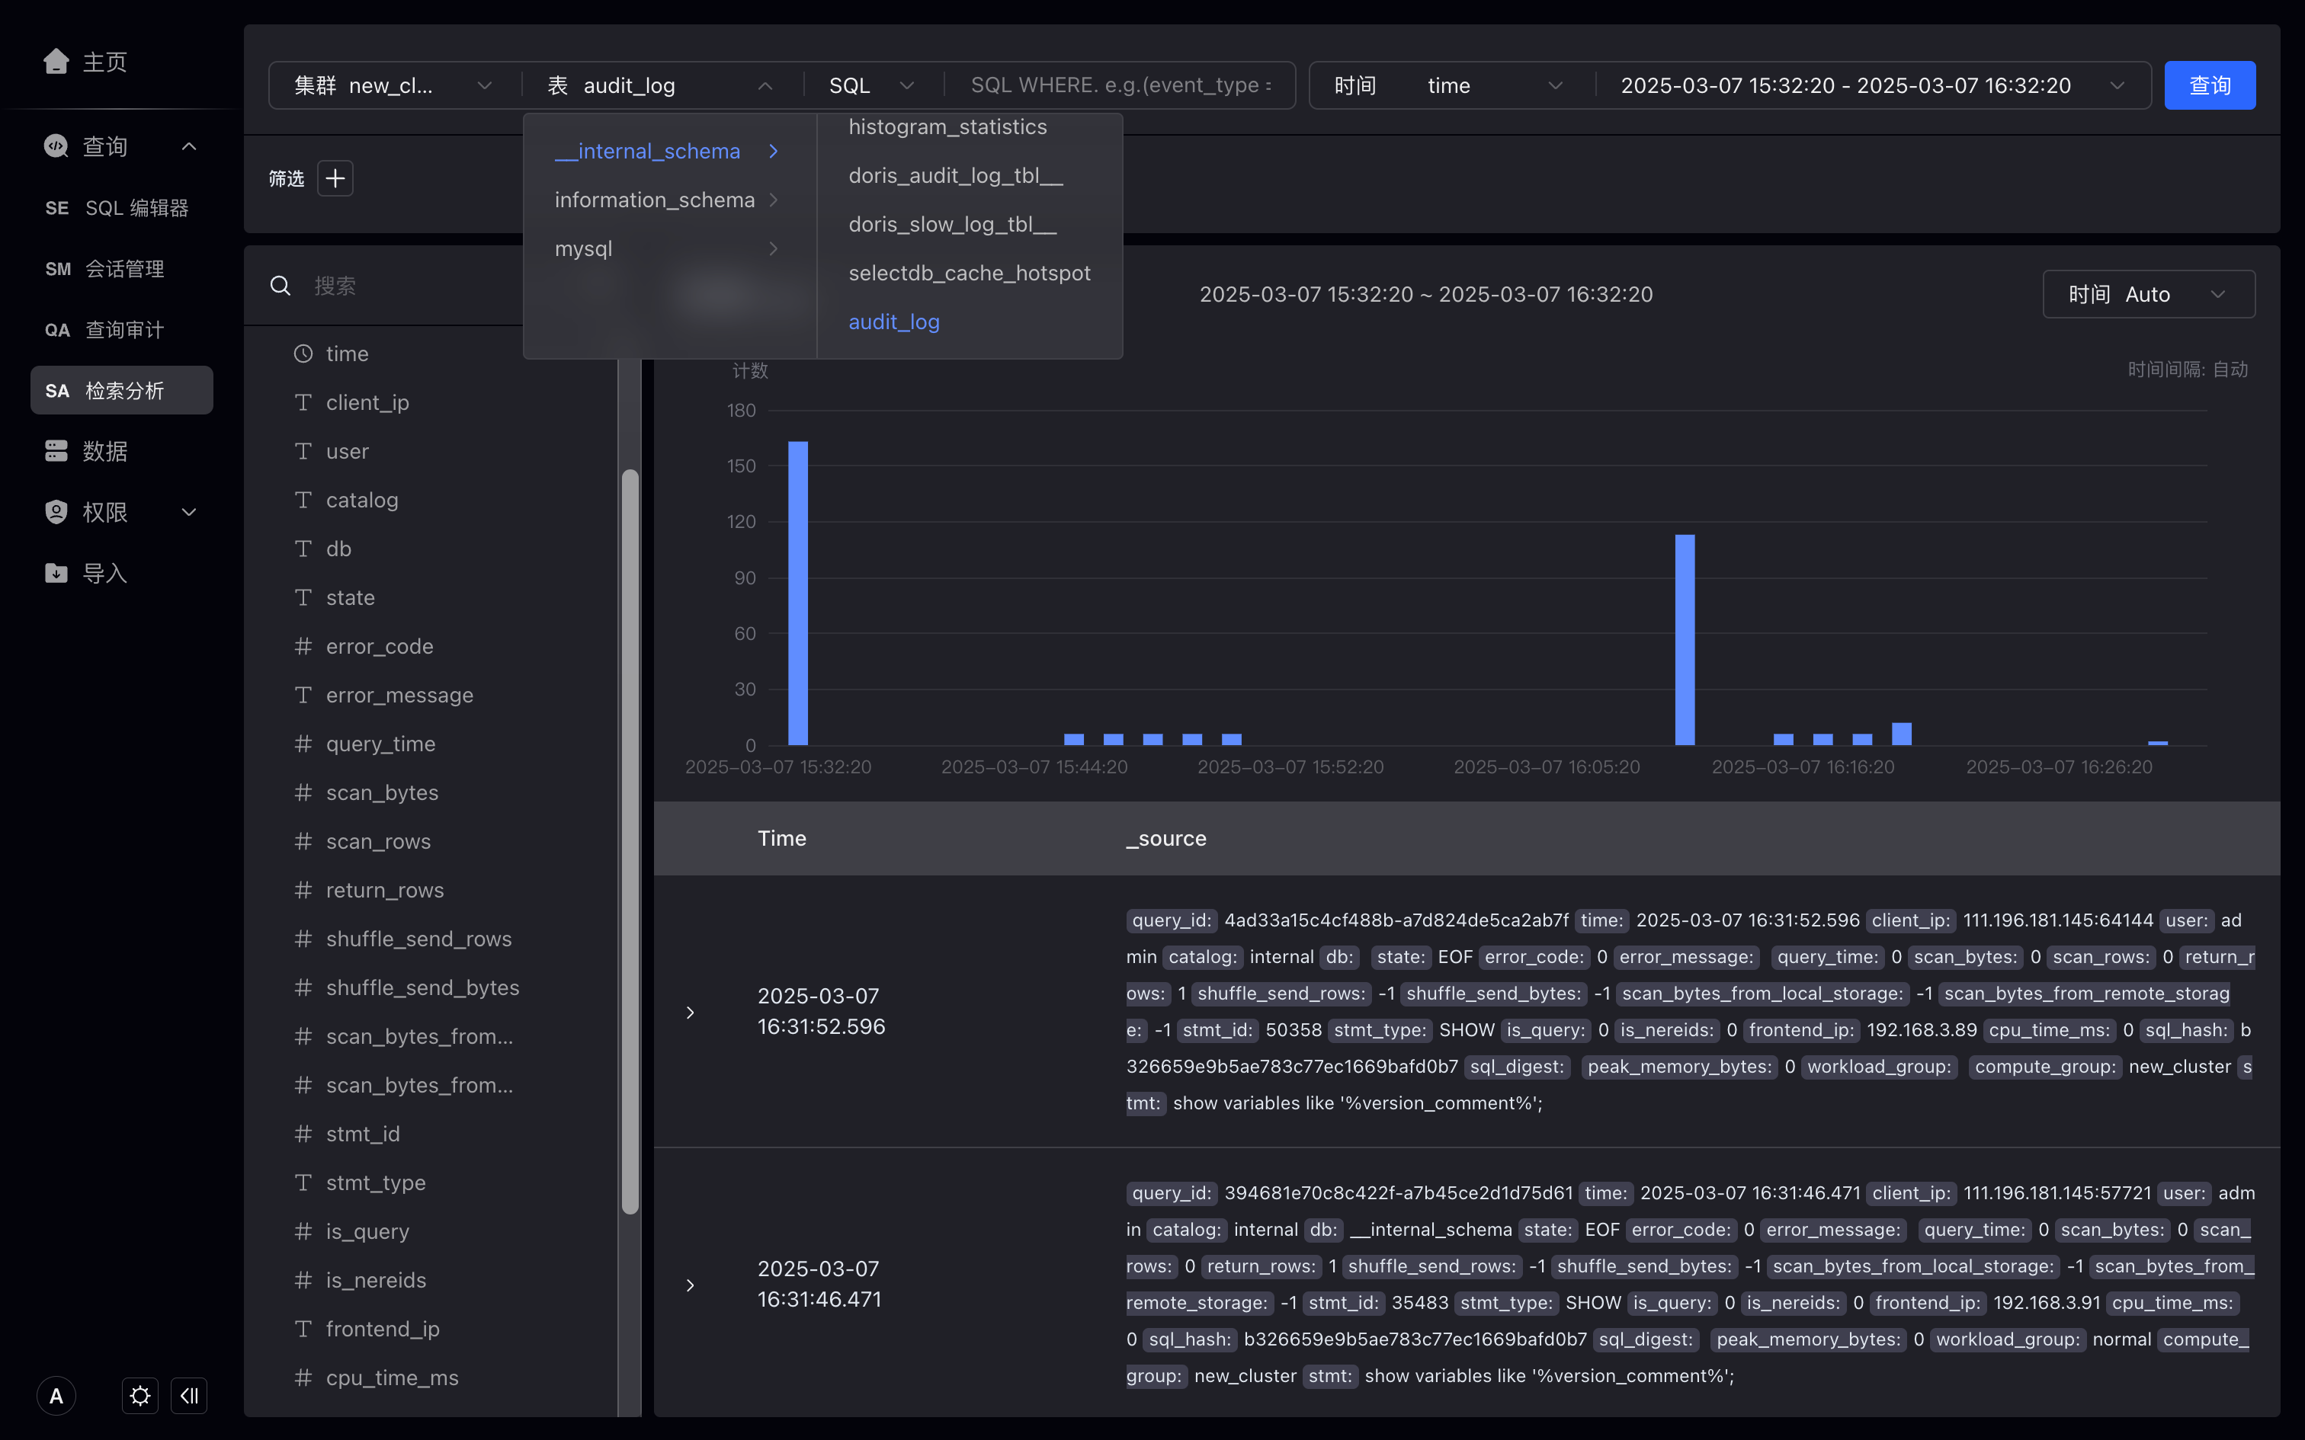The width and height of the screenshot is (2305, 1440).
Task: Open SQL 编辑器 in sidebar
Action: coord(122,207)
